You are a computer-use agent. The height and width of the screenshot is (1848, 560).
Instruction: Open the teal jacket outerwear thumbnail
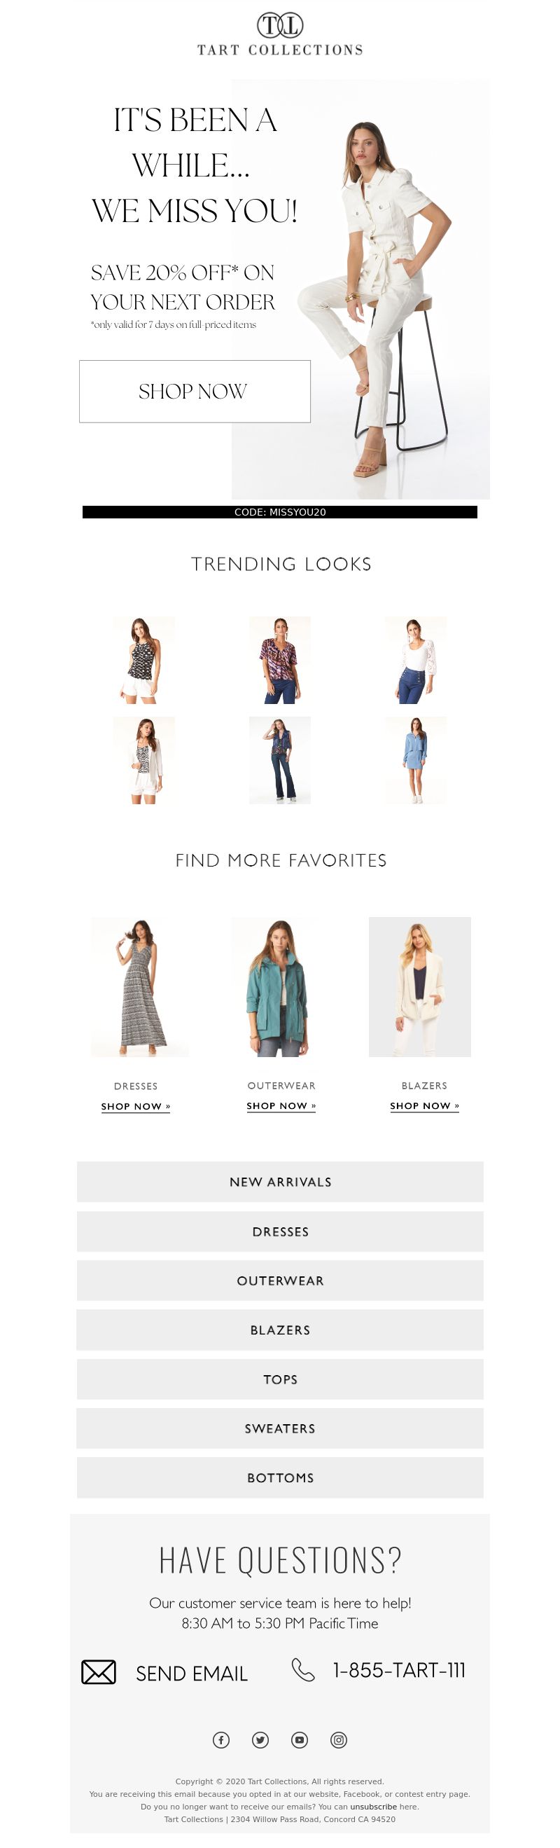tap(279, 986)
